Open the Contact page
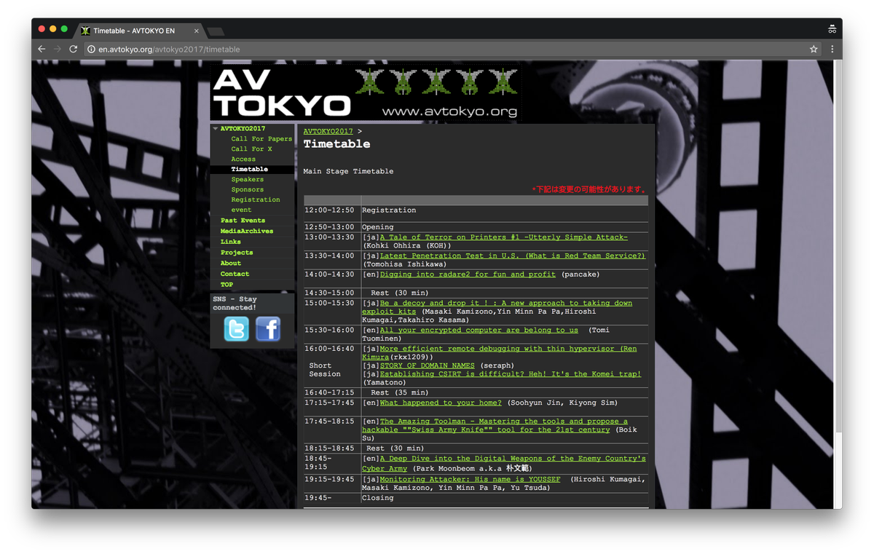Image resolution: width=874 pixels, height=554 pixels. 235,274
